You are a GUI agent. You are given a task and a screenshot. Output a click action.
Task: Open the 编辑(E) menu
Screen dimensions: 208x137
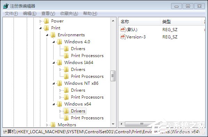30,13
